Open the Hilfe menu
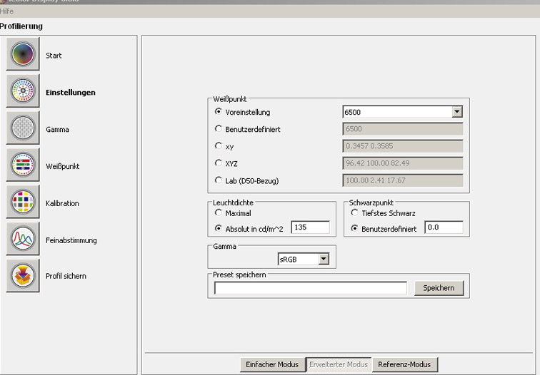This screenshot has width=540, height=375. click(x=7, y=11)
